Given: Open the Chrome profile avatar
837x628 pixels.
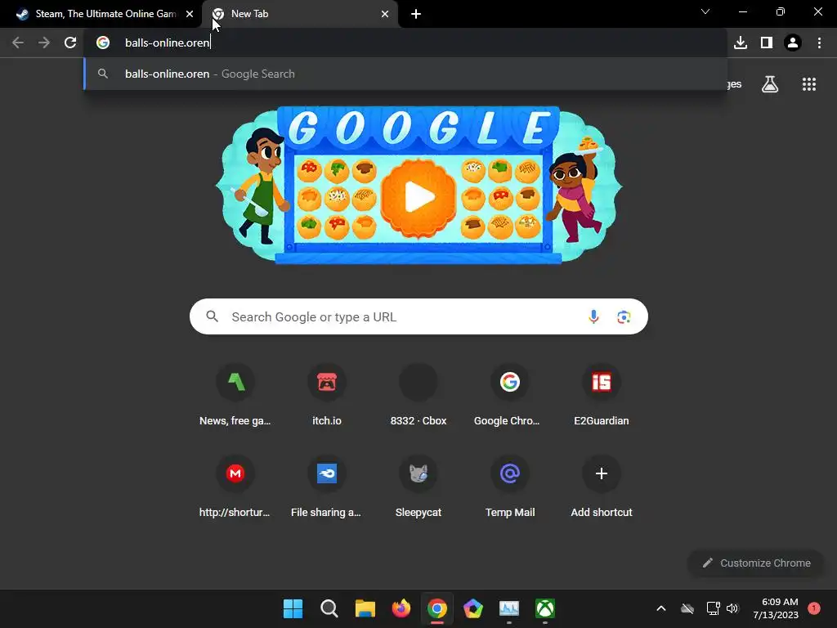Looking at the screenshot, I should tap(793, 43).
